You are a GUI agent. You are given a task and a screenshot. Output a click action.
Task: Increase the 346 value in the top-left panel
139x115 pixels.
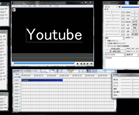pos(3,9)
